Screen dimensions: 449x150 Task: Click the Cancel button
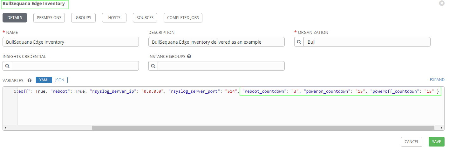point(412,142)
